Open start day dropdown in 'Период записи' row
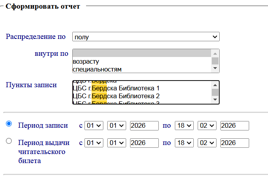The height and width of the screenshot is (178, 268). (94, 126)
